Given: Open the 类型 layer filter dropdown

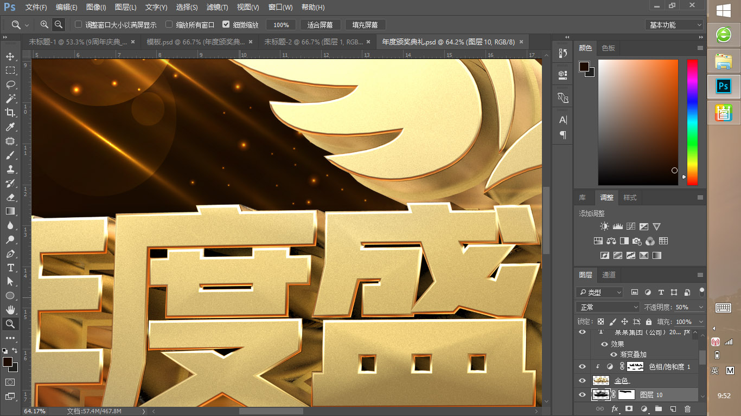Looking at the screenshot, I should 599,292.
